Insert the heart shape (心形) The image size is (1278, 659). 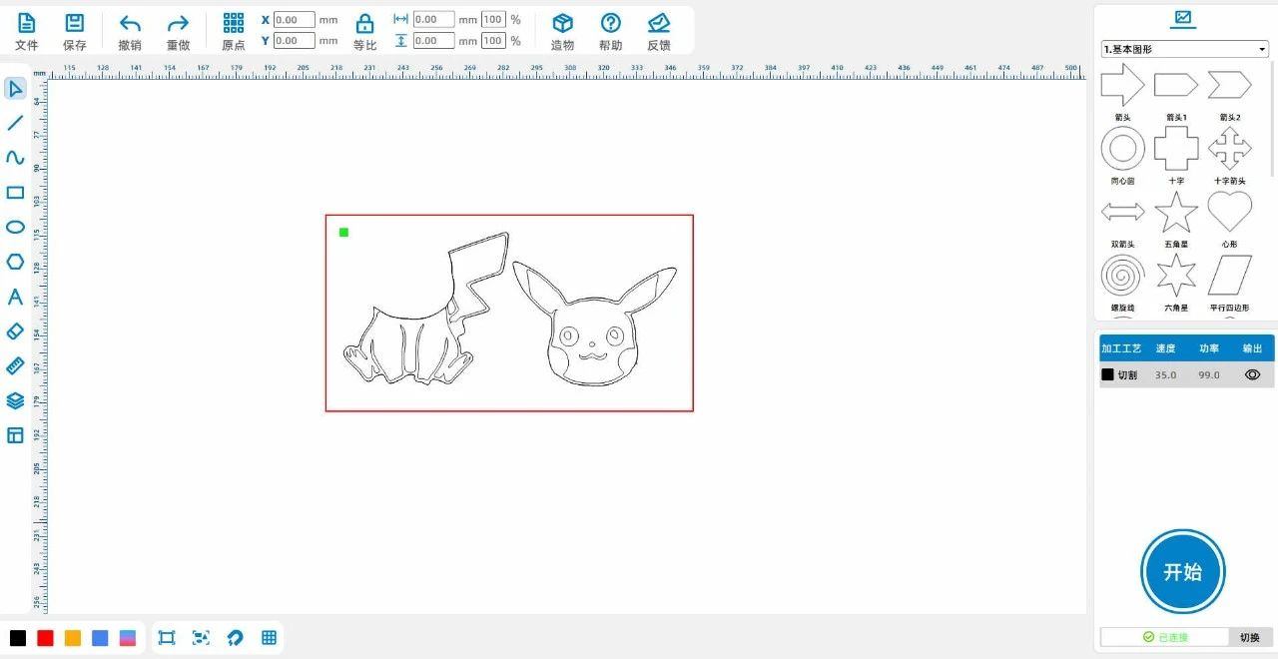pyautogui.click(x=1229, y=213)
